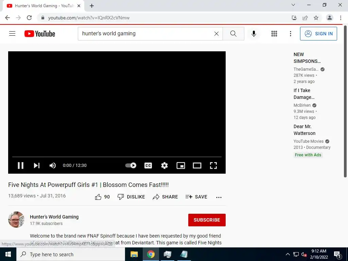
Task: Click the search magnifier button
Action: point(233,34)
